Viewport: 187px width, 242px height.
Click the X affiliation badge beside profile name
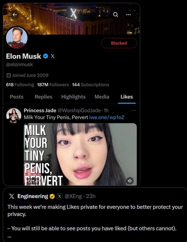click(x=53, y=56)
